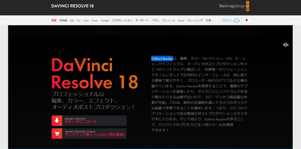
Task: Go to the Color page tab
Action: pos(86,20)
